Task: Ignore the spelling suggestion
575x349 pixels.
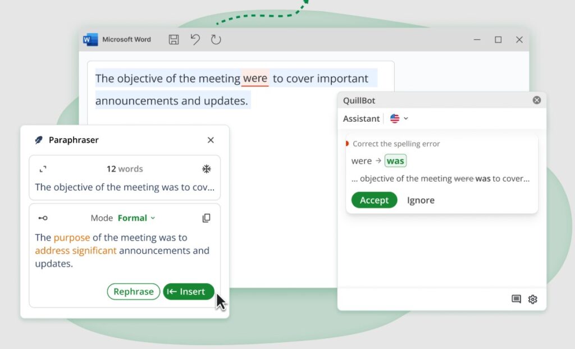Action: (421, 200)
